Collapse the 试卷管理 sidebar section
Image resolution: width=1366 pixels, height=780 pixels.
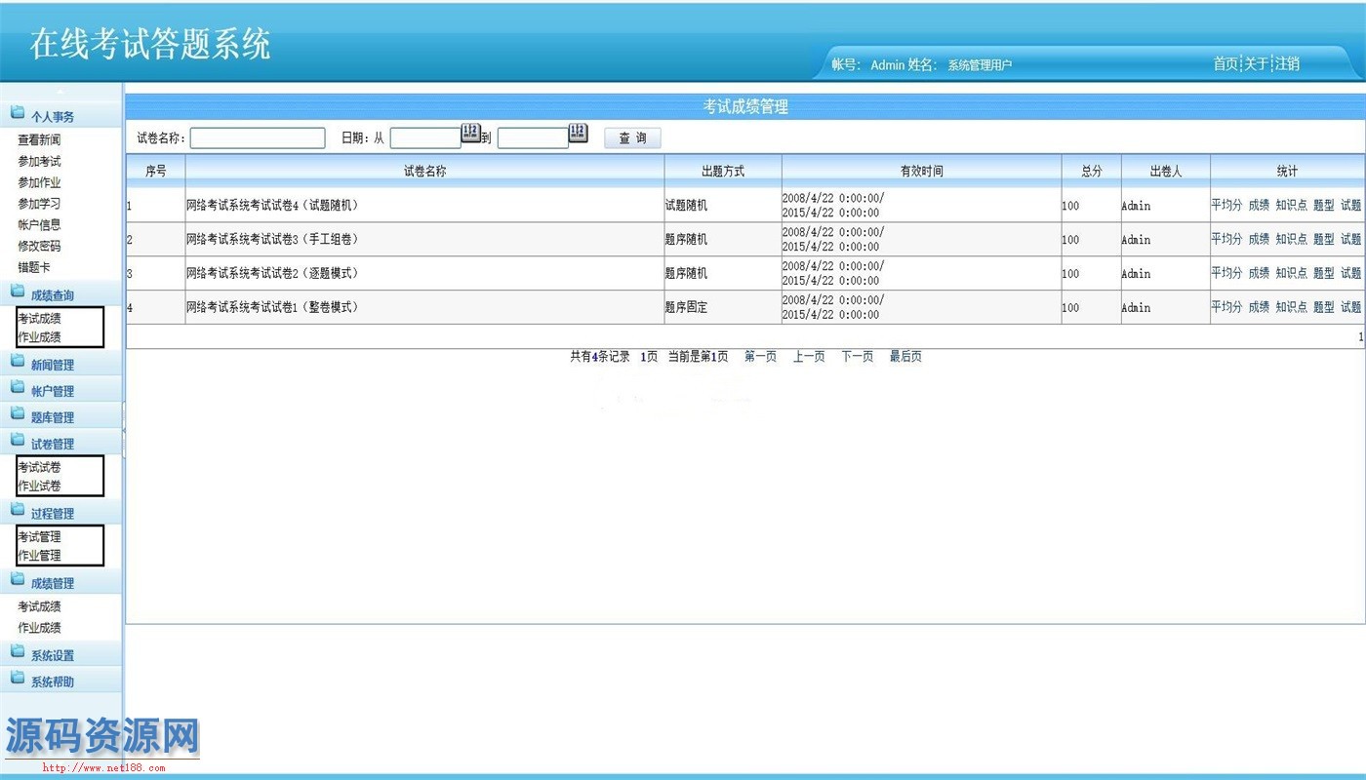pyautogui.click(x=52, y=444)
